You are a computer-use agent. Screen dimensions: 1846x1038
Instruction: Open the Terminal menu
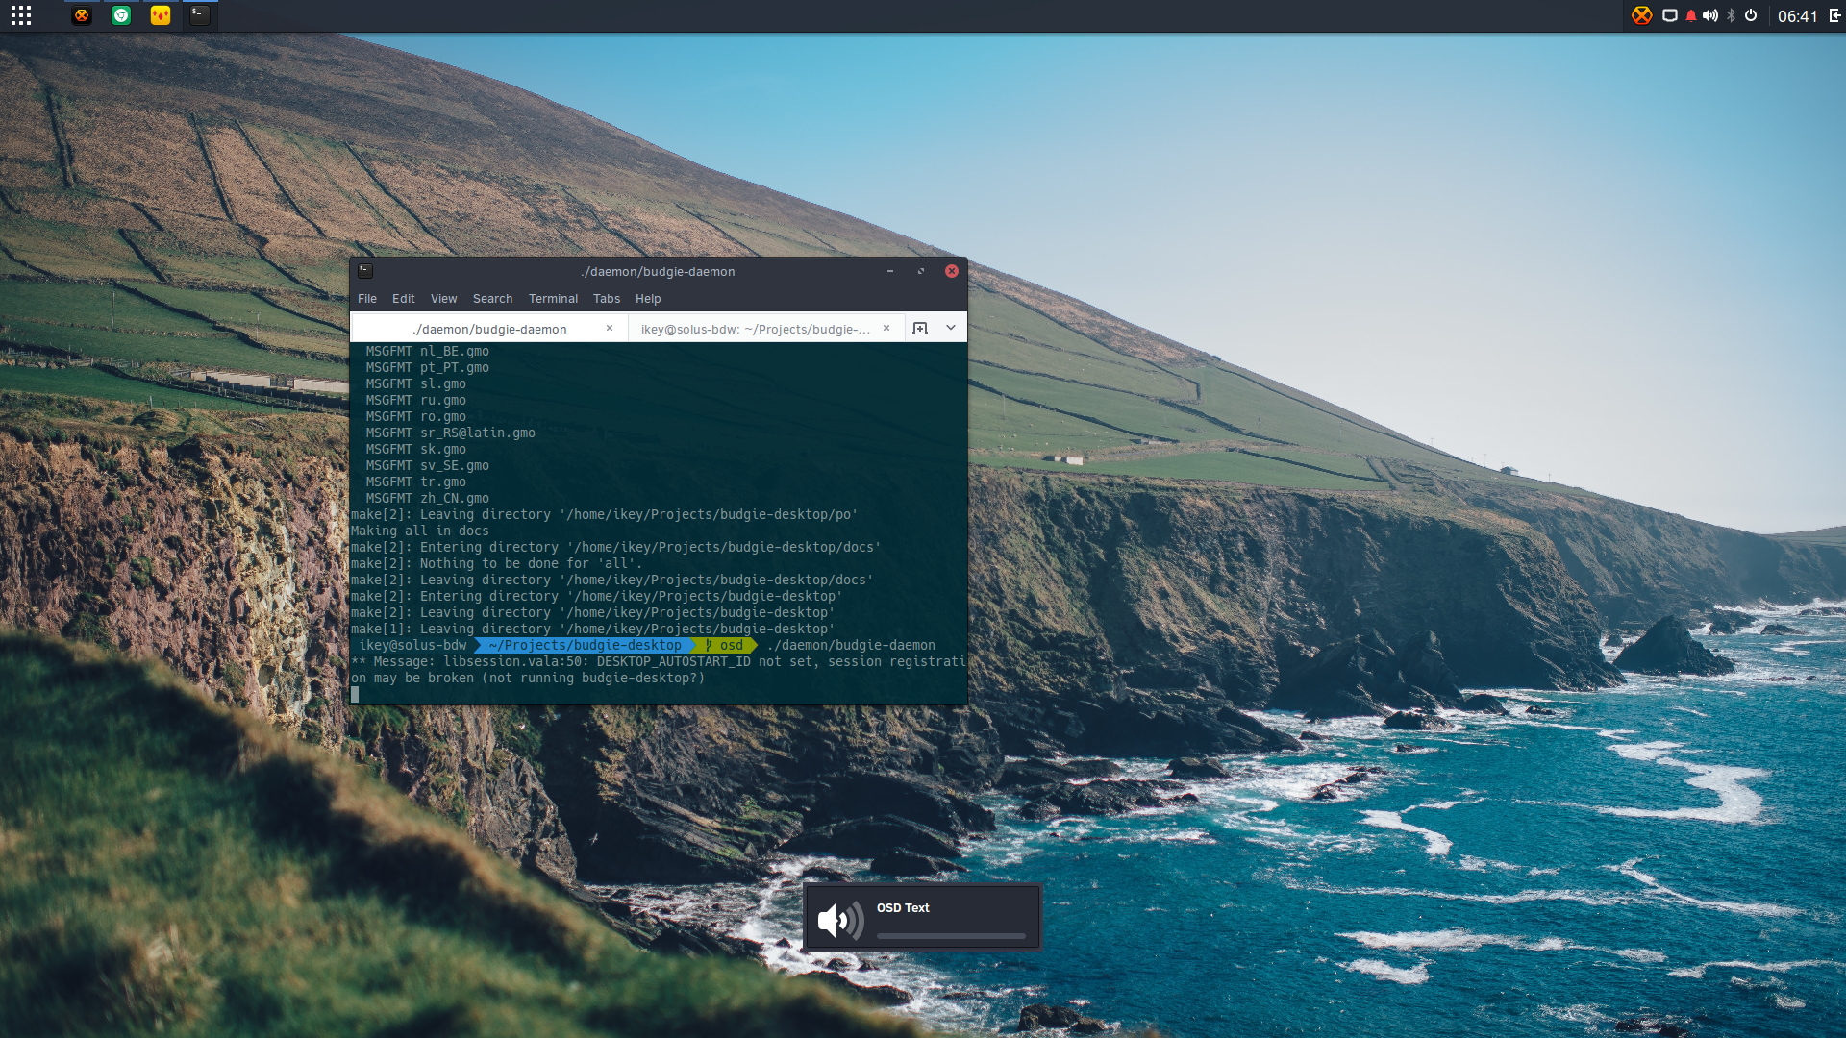(553, 299)
